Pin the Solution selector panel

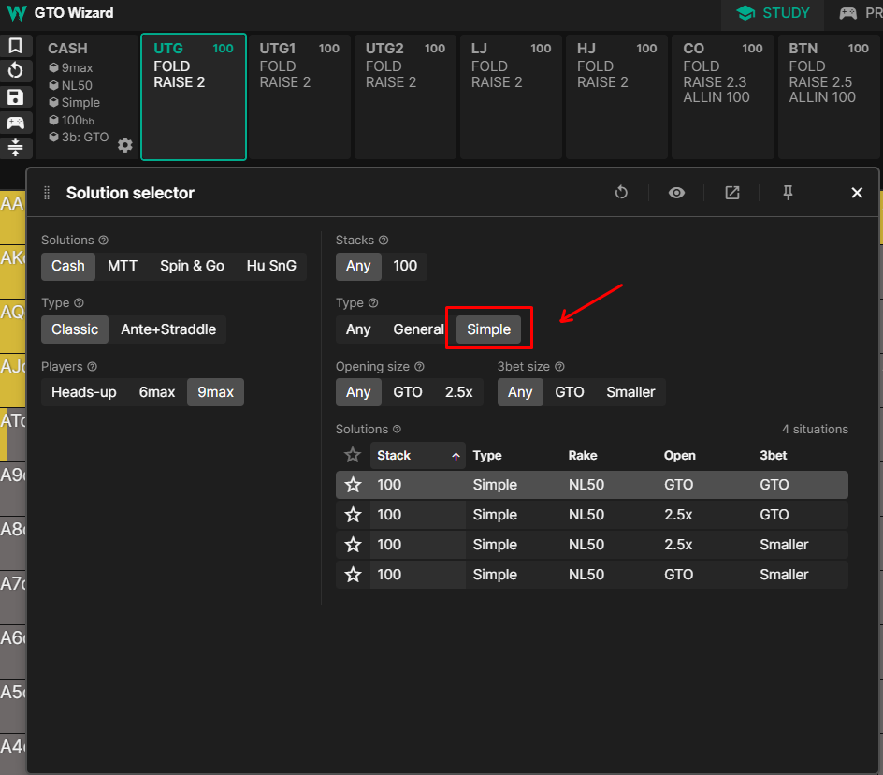pyautogui.click(x=788, y=193)
